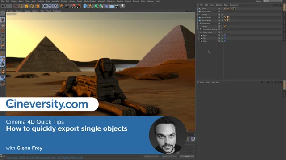Image resolution: width=286 pixels, height=160 pixels.
Task: Select the Move tool in toolbar
Action: point(21,6)
